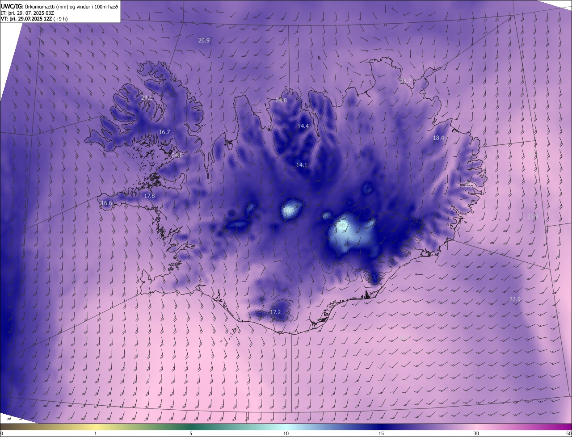The image size is (572, 437).
Task: Click the 16.7 value on the map
Action: (164, 132)
